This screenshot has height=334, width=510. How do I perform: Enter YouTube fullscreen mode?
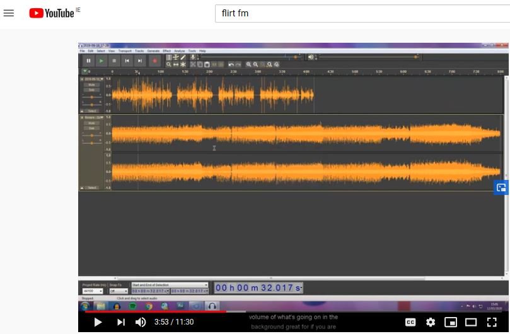pyautogui.click(x=492, y=322)
